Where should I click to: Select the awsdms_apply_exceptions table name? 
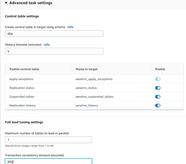(x=94, y=79)
